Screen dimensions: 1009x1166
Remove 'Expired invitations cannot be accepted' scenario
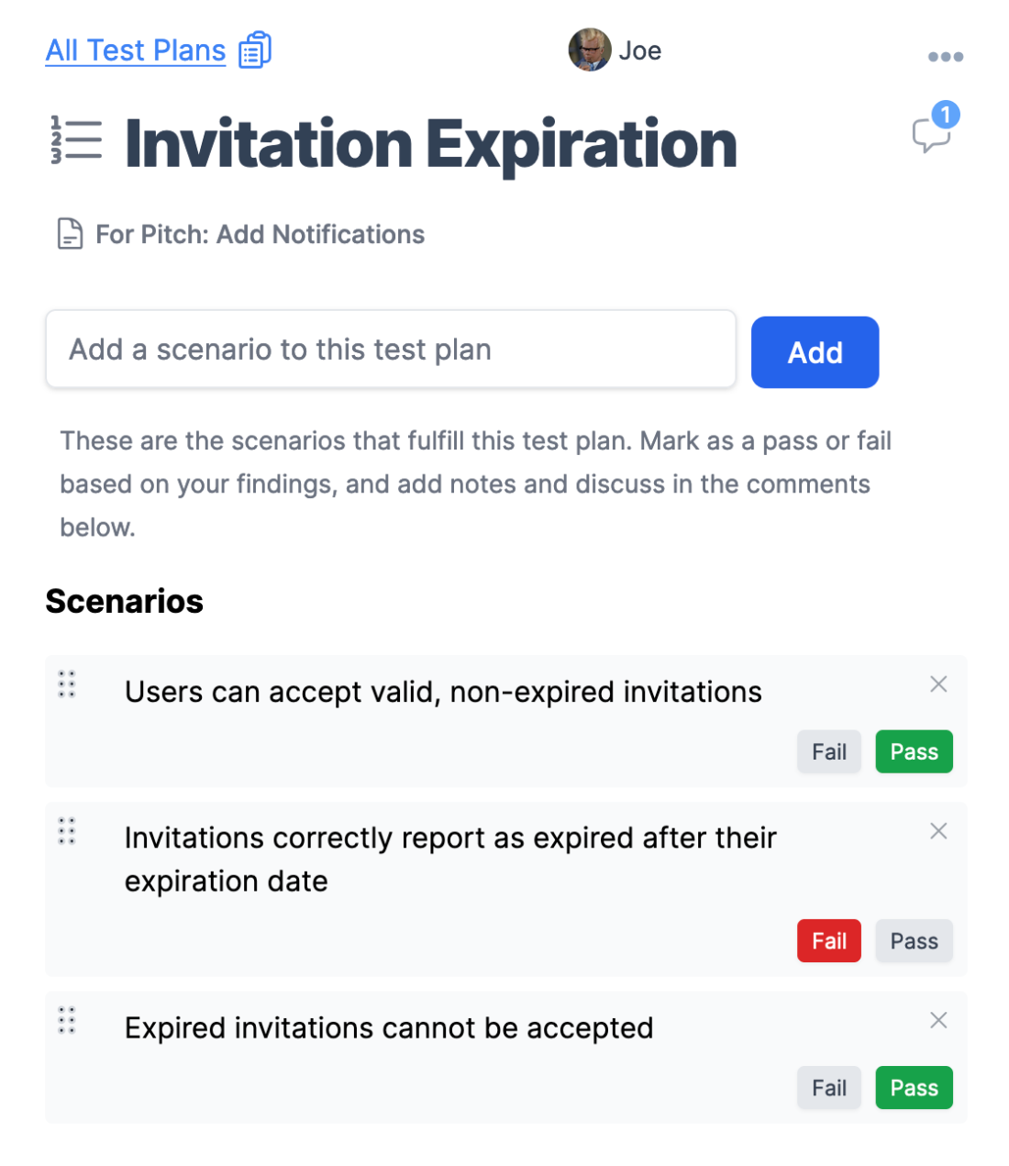point(938,1020)
